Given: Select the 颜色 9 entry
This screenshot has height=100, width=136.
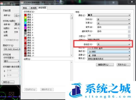Looking at the screenshot, I should coord(29,35).
